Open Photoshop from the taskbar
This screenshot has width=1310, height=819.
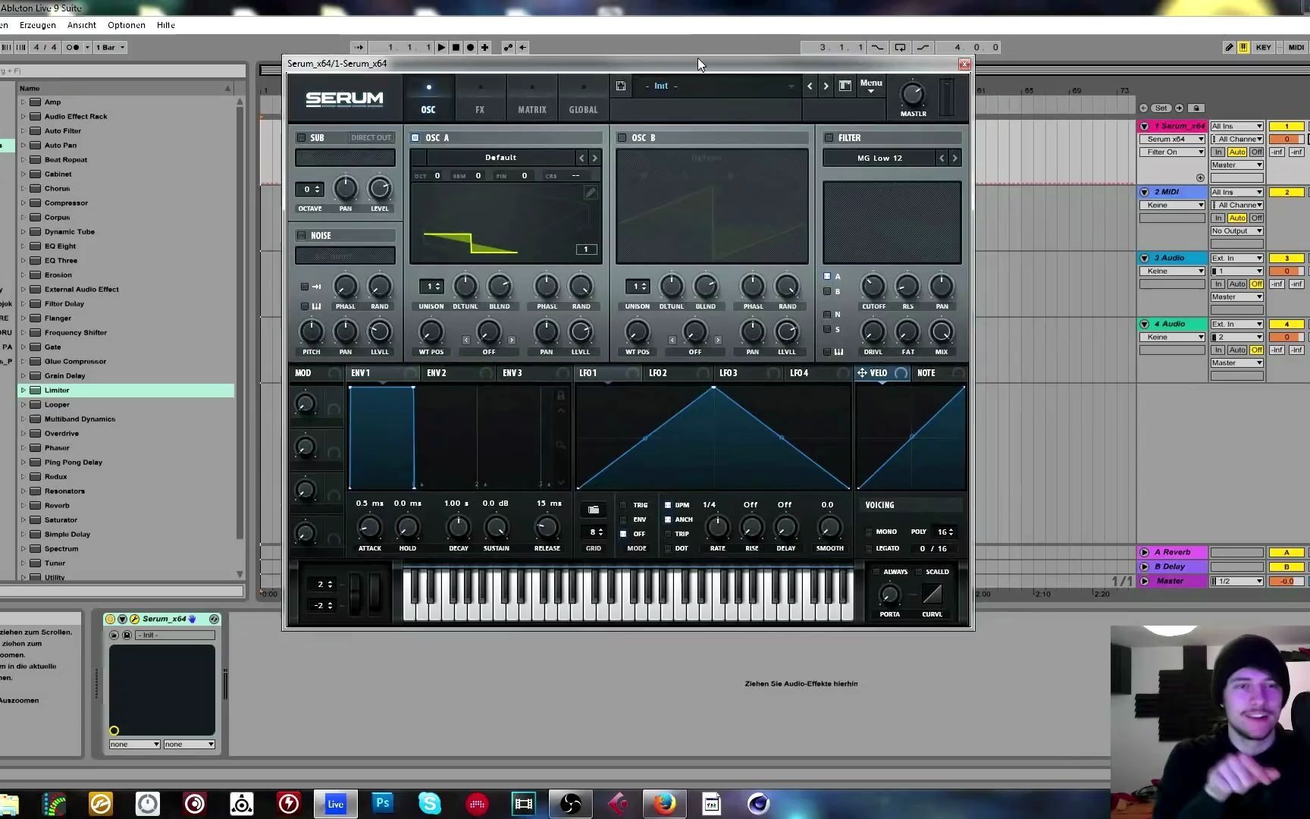pyautogui.click(x=383, y=803)
